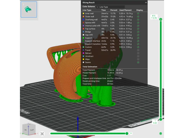Click the Front face of view cube
This screenshot has height=138, width=184.
click(x=32, y=130)
